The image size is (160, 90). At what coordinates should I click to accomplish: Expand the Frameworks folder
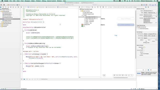coord(1,25)
